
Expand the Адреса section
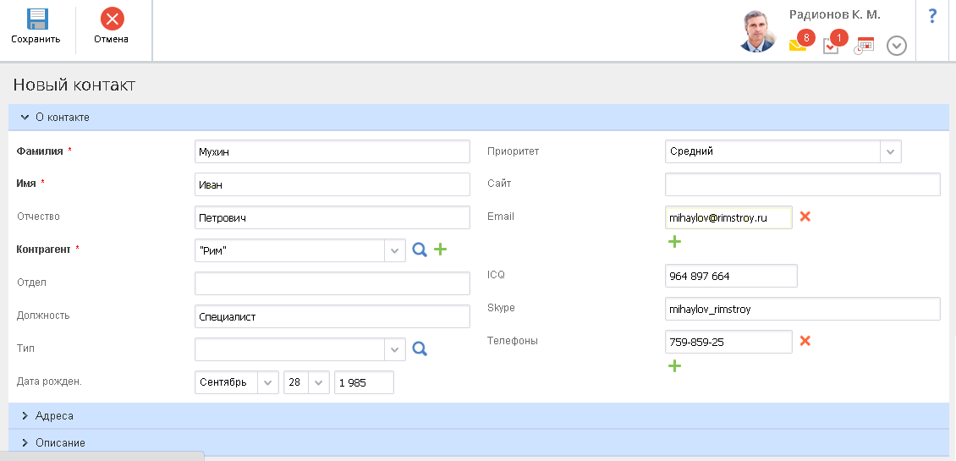point(54,416)
